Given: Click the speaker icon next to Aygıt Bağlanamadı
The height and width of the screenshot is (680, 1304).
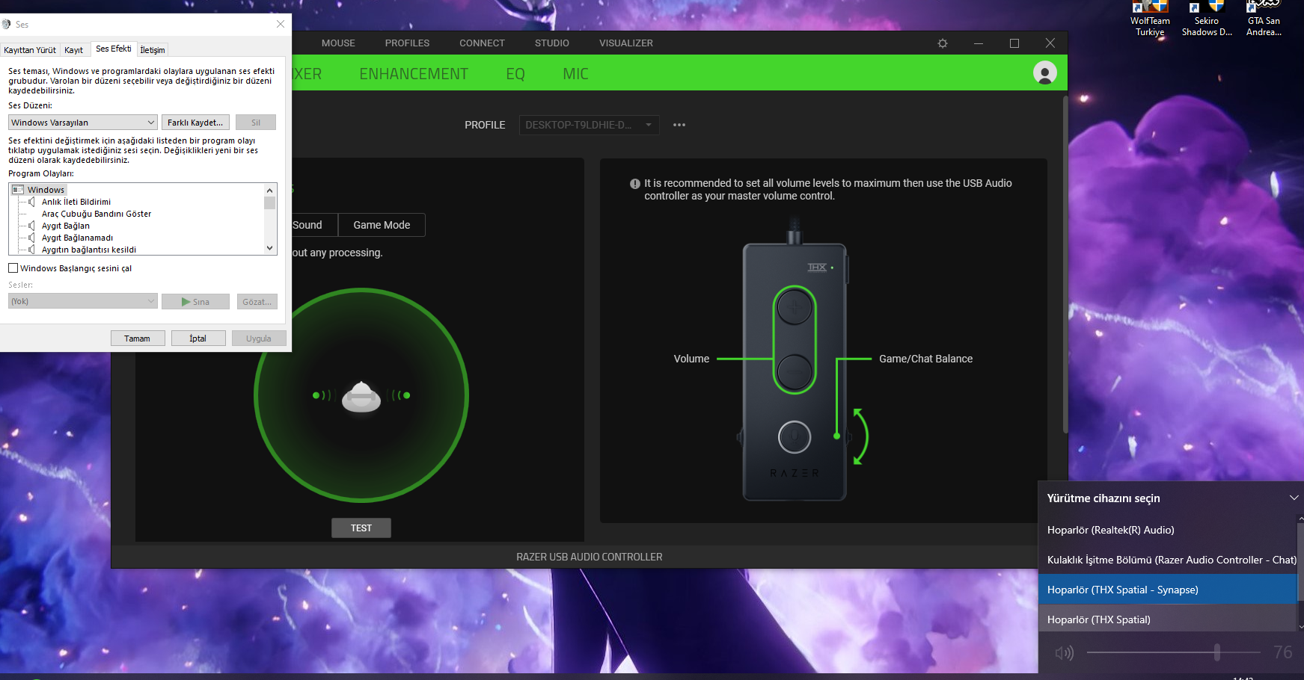Looking at the screenshot, I should coord(31,238).
